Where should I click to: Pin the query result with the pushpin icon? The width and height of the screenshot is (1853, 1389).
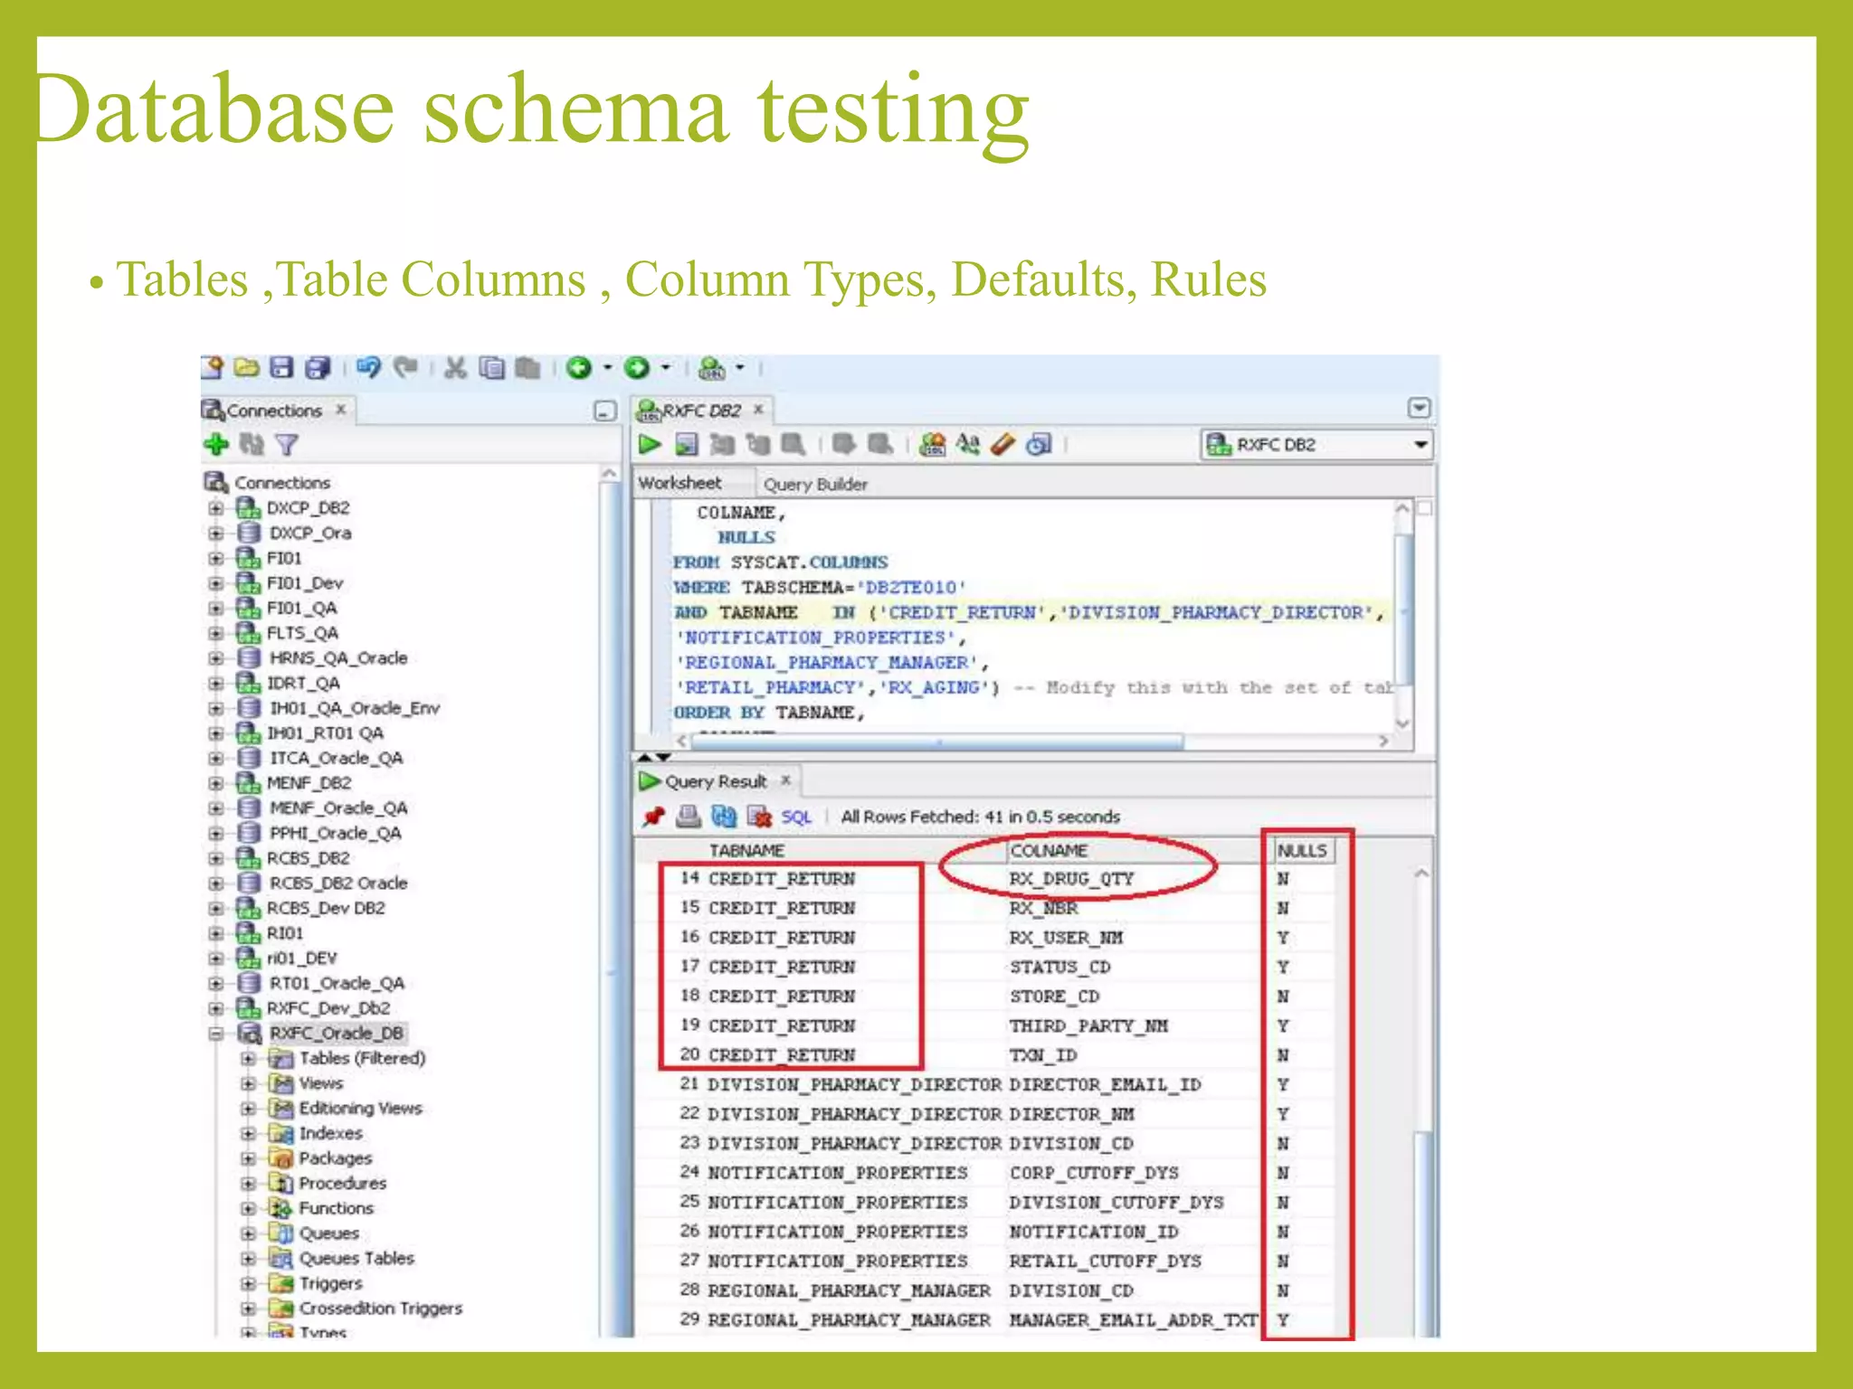coord(653,817)
